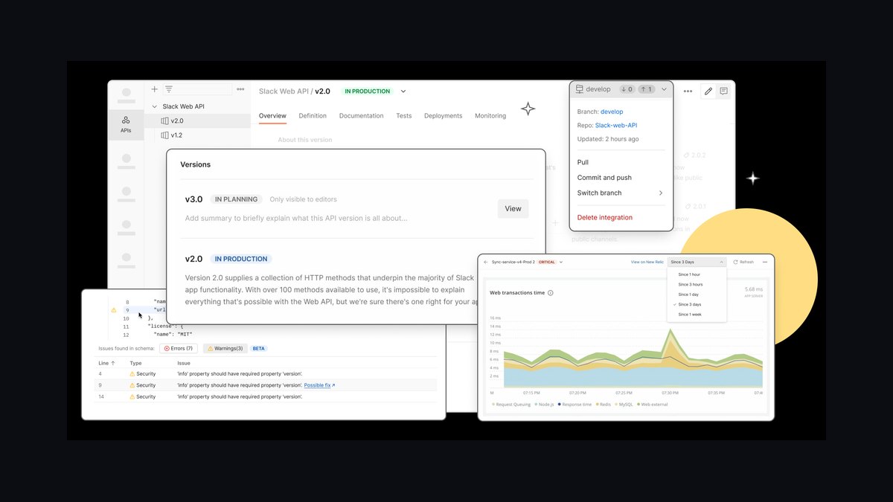Image resolution: width=893 pixels, height=502 pixels.
Task: Choose Commit and push
Action: (x=604, y=178)
